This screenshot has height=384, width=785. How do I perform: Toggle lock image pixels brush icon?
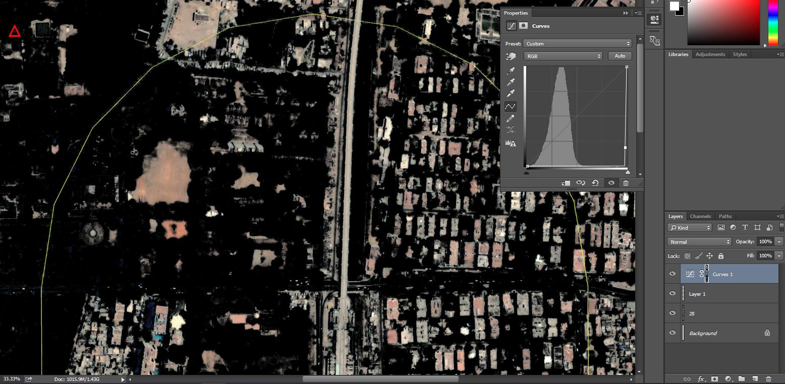[698, 256]
